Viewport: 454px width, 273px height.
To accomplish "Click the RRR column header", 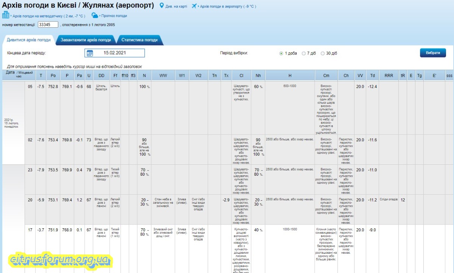I will coord(389,76).
